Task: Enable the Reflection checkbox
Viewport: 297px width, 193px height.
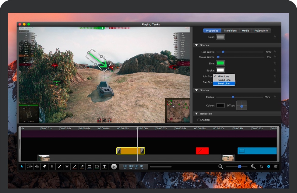Action: (x=199, y=120)
